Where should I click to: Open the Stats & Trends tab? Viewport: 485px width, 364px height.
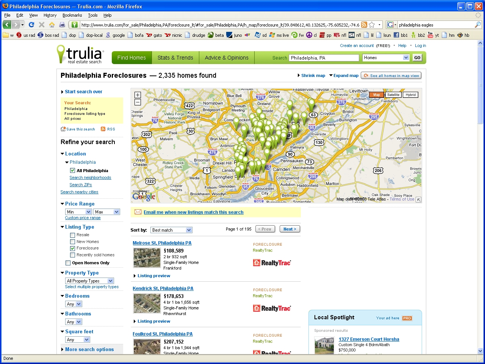(x=175, y=58)
